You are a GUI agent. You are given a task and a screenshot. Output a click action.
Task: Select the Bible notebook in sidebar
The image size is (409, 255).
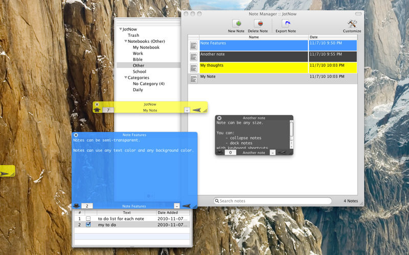pyautogui.click(x=138, y=60)
